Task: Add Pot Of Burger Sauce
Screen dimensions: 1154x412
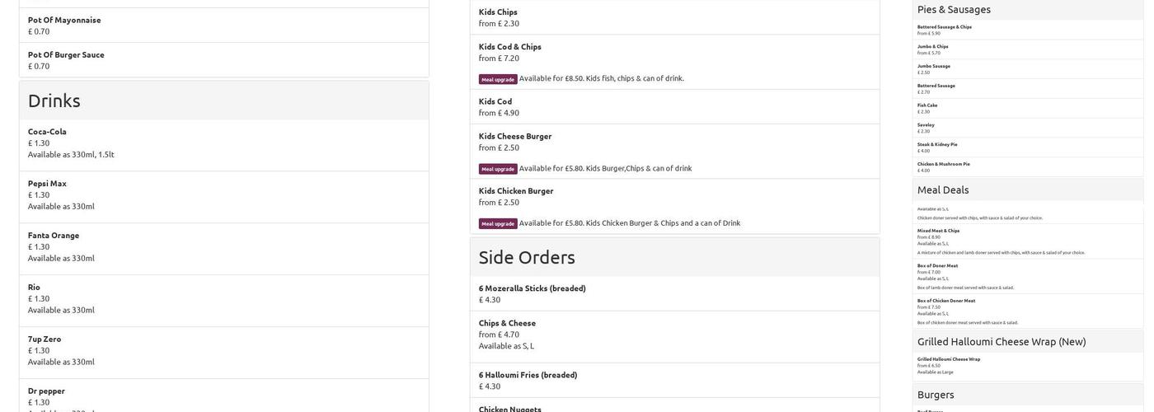Action: coord(66,55)
